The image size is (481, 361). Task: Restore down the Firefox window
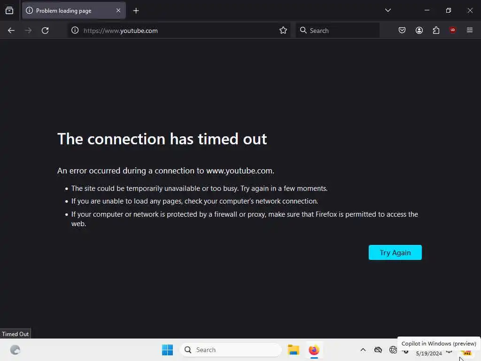tap(449, 10)
